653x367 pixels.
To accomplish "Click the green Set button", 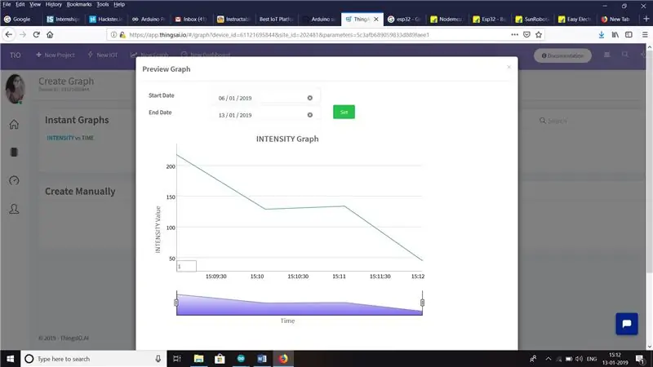I will pos(344,112).
